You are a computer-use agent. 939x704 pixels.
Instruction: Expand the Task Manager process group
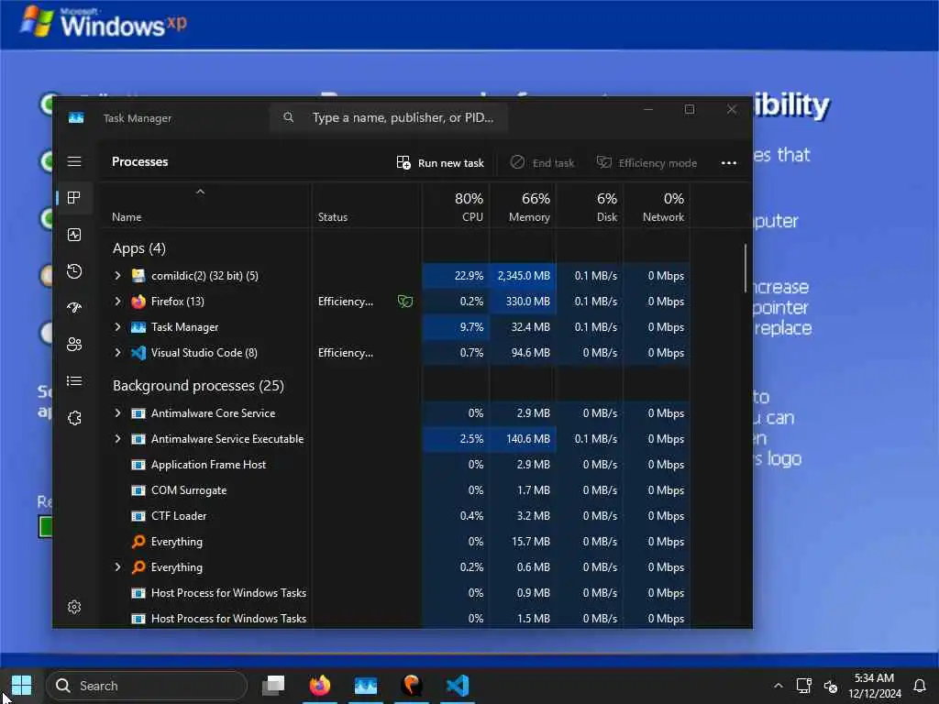point(117,327)
